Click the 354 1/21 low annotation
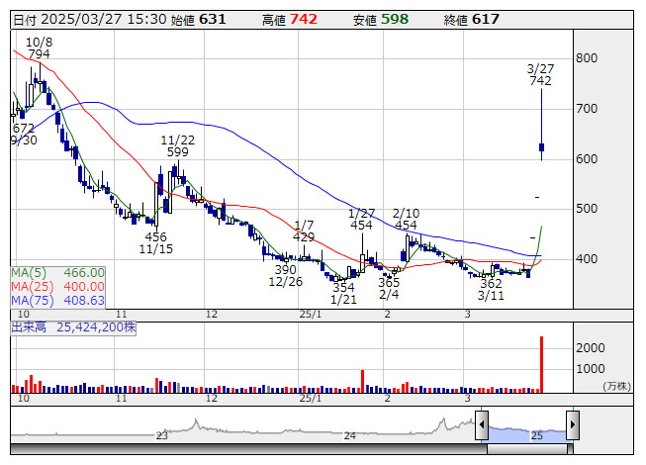 tap(343, 293)
